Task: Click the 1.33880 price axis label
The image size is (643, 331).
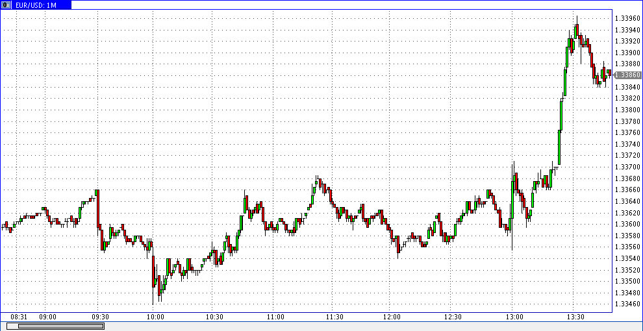Action: tap(628, 64)
